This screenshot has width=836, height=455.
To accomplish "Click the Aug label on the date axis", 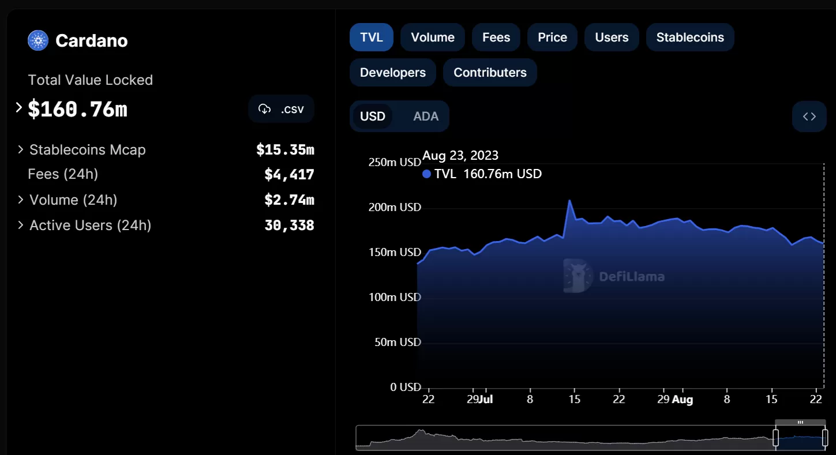I will click(x=683, y=400).
